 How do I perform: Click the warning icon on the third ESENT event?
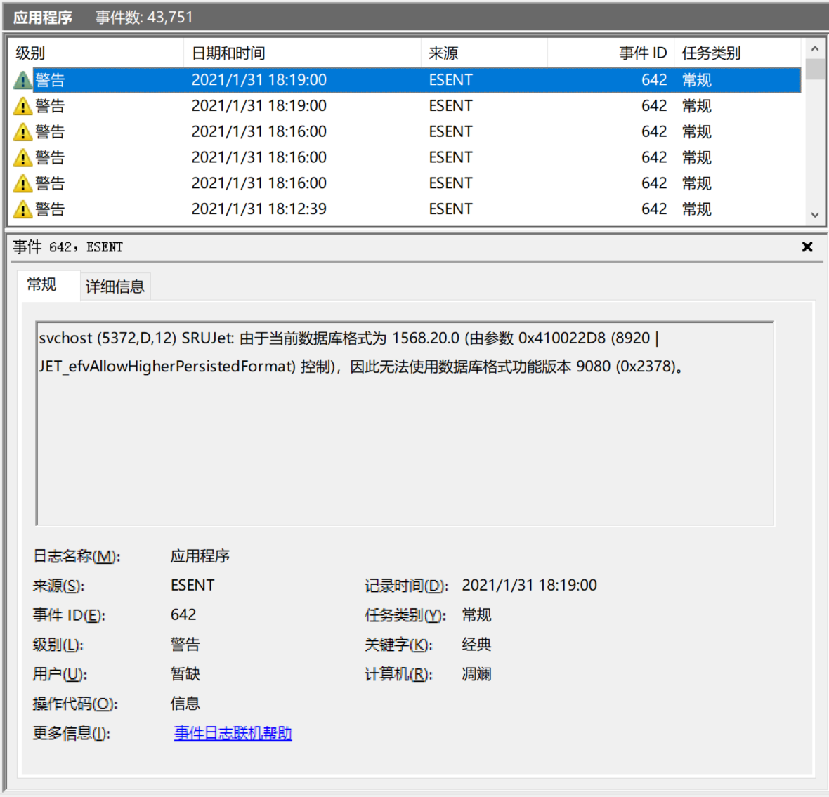tap(23, 131)
